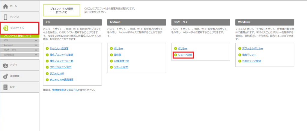
Task: Open the 管理者様向けマニュアル link
Action: coord(65,90)
